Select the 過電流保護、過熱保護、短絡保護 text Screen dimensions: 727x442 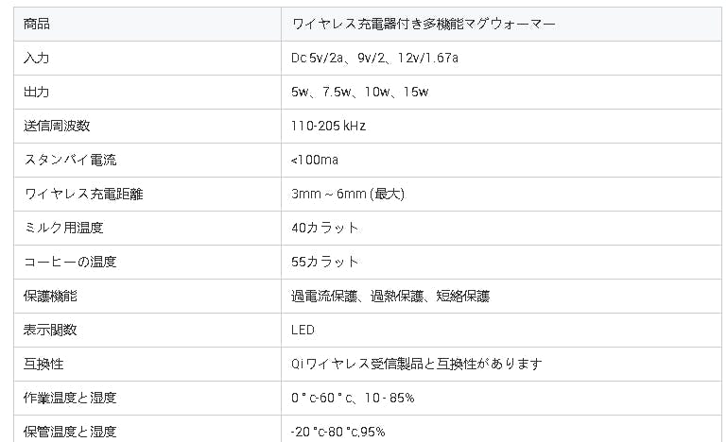[390, 296]
